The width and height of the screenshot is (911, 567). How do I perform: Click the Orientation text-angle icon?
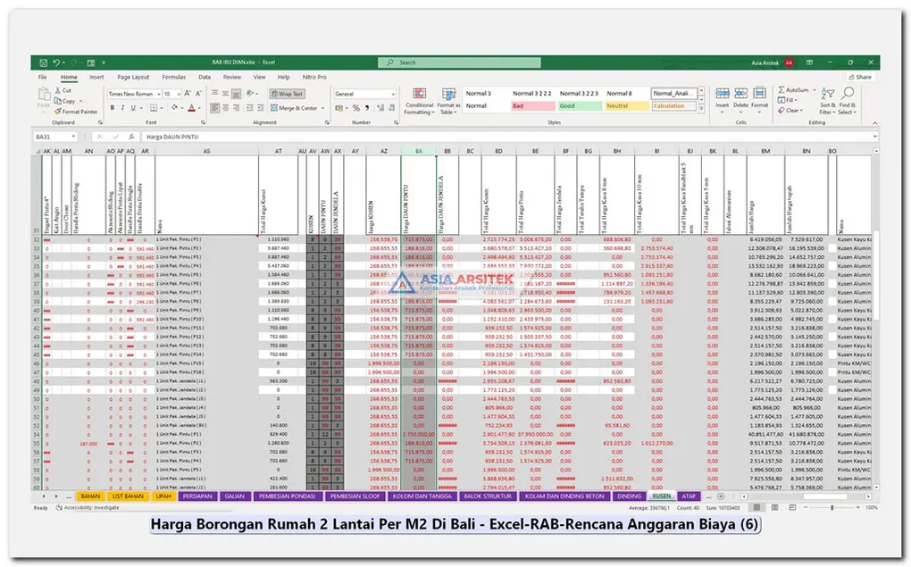tap(250, 94)
